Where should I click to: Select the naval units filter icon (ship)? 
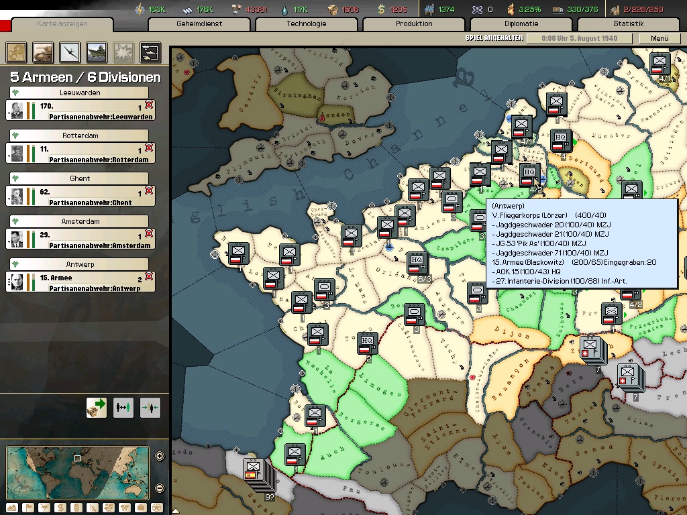[x=97, y=52]
